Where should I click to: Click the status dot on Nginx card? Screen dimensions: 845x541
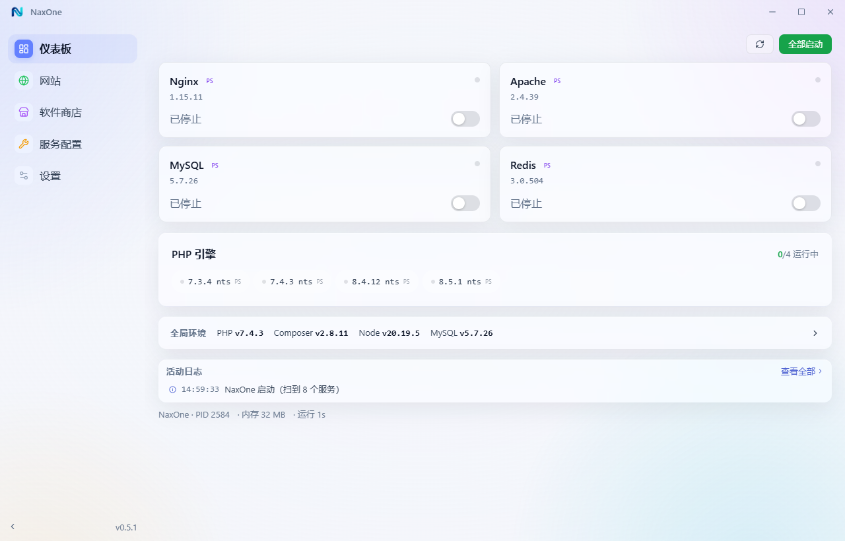coord(477,80)
